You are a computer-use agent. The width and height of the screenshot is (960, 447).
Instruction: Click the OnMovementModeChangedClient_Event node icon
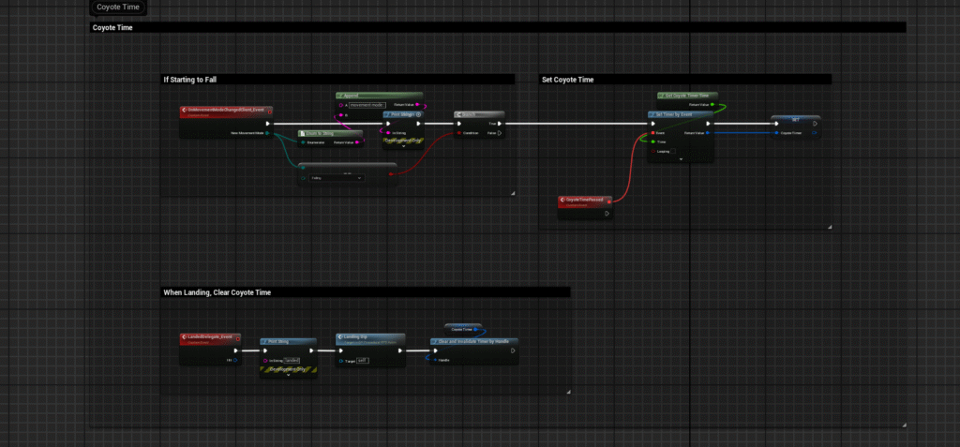(x=183, y=111)
